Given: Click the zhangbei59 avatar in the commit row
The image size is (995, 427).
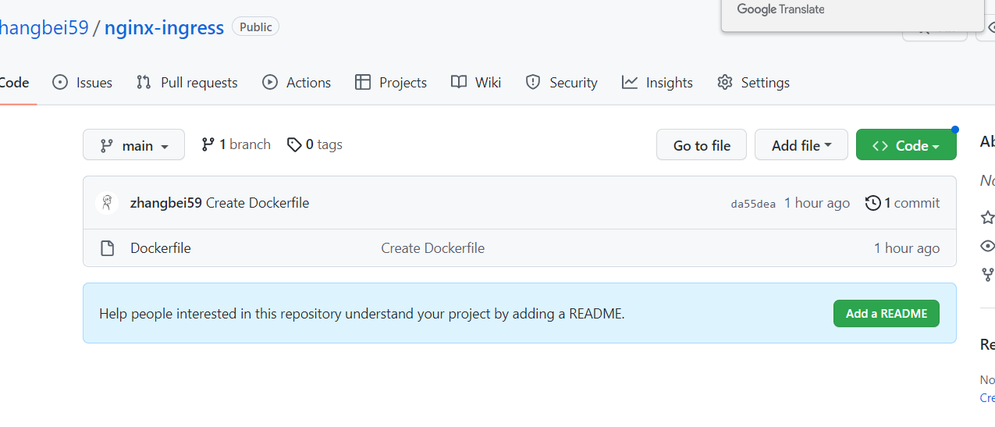Looking at the screenshot, I should [x=107, y=203].
